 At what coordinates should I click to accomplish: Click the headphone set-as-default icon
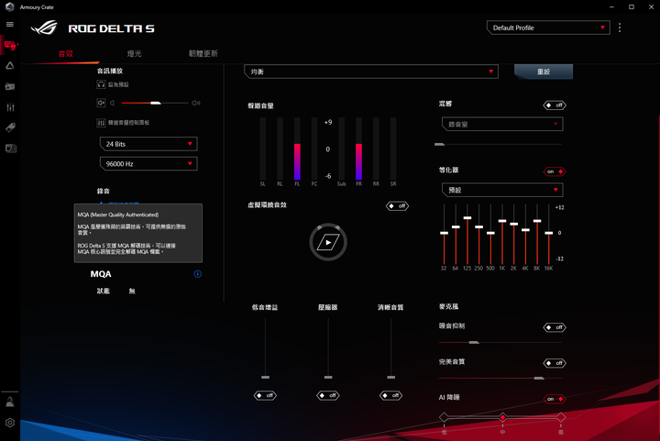coord(101,84)
